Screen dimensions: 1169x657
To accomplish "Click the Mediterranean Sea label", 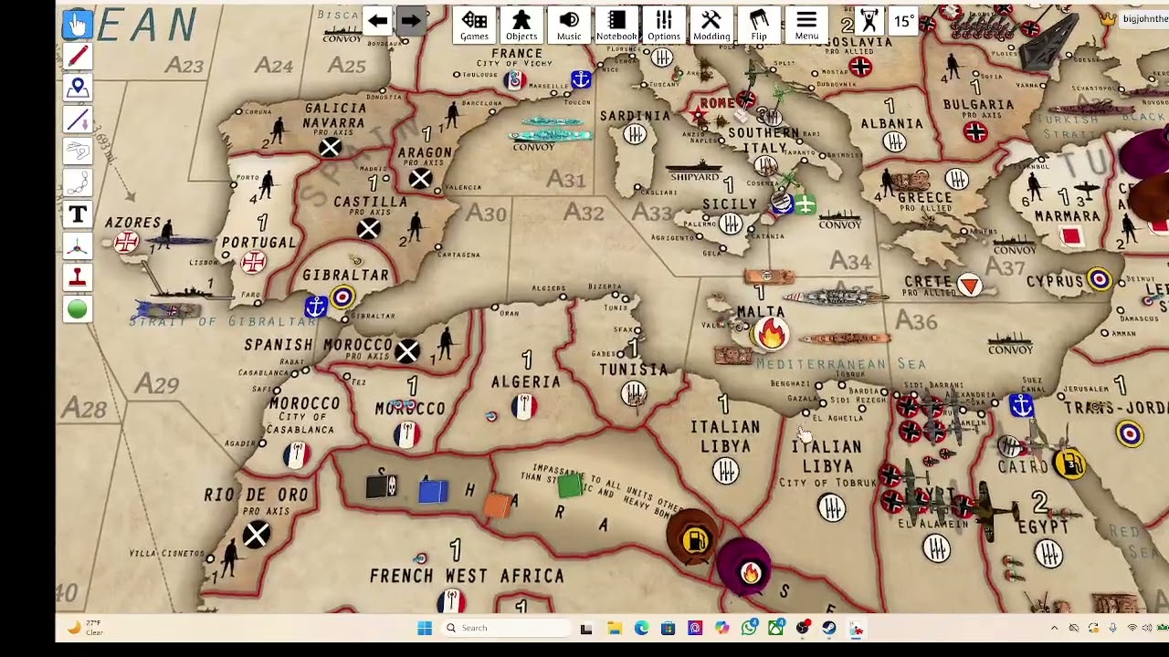I will pyautogui.click(x=841, y=364).
